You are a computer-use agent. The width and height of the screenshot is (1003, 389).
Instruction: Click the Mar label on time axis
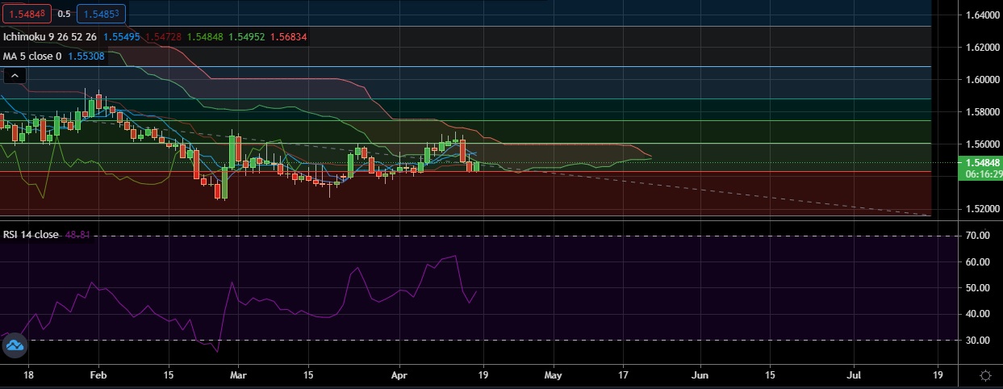pyautogui.click(x=238, y=375)
